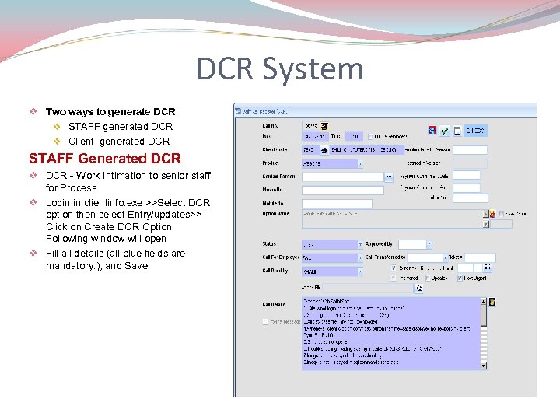The image size is (560, 420).
Task: Click the right-hand field level with Phone No.
Action: tap(467, 188)
